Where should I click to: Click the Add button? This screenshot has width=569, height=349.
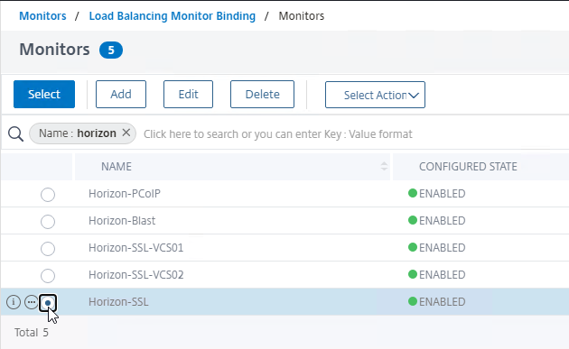121,94
